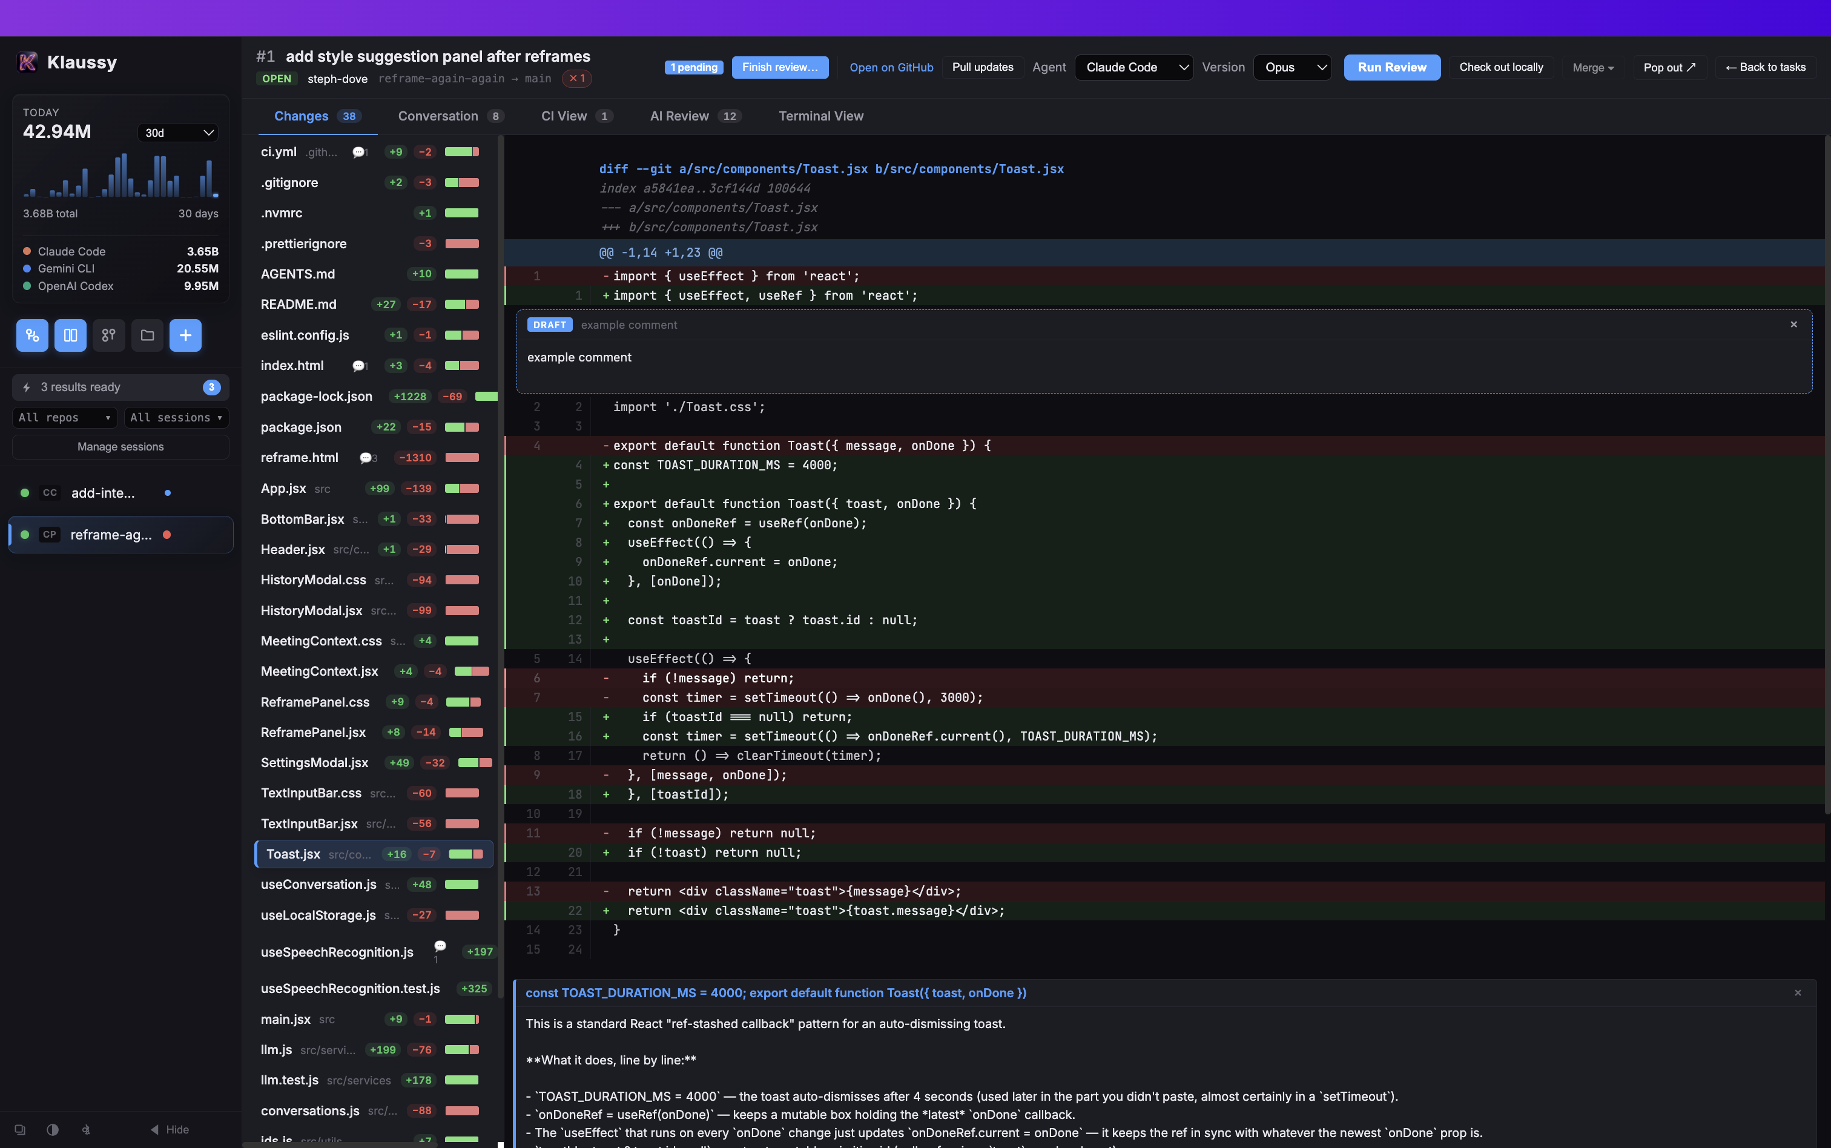Click the comment bubble icon on ci.yml row
1831x1148 pixels.
[x=359, y=152]
